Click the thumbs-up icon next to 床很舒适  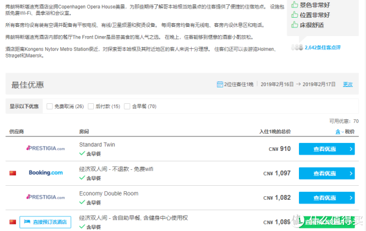tap(295, 25)
